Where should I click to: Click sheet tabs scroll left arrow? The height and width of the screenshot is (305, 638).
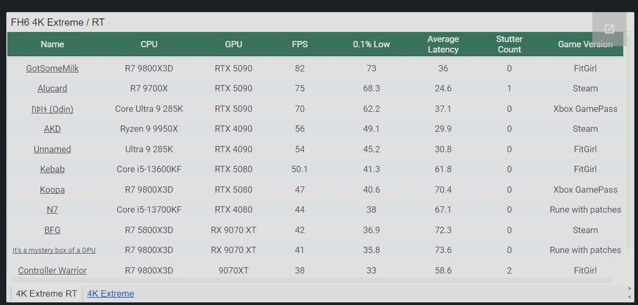click(629, 296)
